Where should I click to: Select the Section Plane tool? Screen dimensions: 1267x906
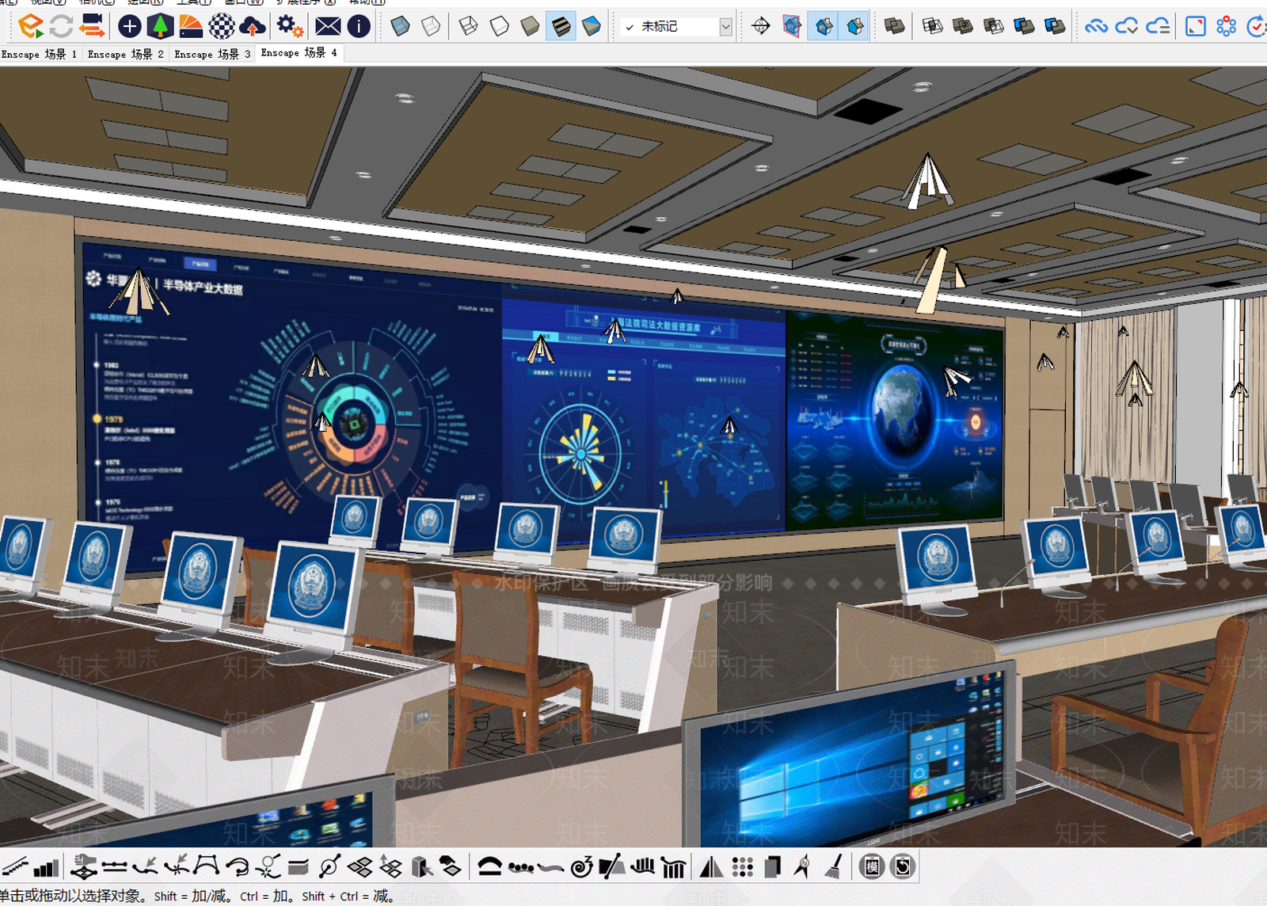(761, 27)
